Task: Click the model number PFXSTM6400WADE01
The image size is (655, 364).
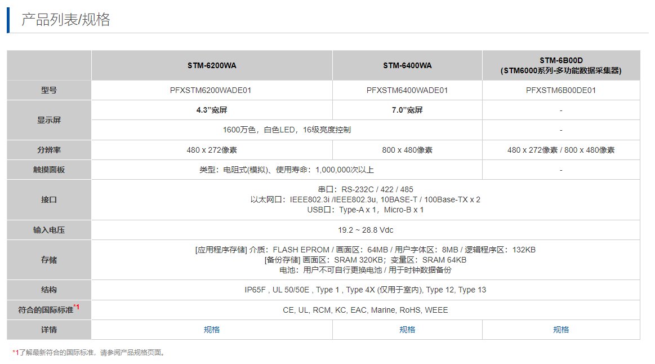Action: 407,90
